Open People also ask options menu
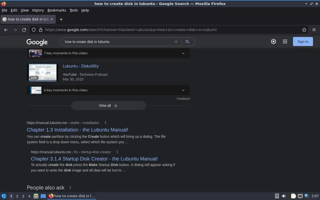Image resolution: width=320 pixels, height=200 pixels. click(x=70, y=187)
